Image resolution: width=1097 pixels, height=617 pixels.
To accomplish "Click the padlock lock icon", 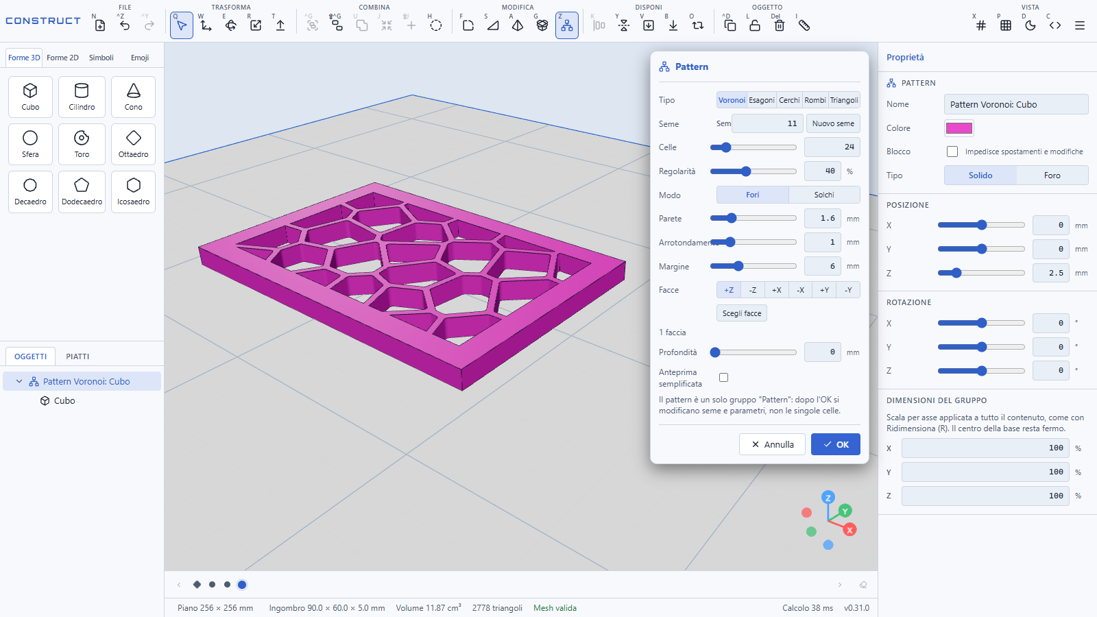I will (755, 25).
